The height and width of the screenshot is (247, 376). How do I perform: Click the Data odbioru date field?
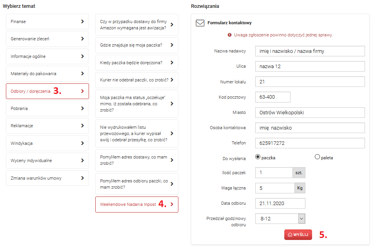[280, 204]
